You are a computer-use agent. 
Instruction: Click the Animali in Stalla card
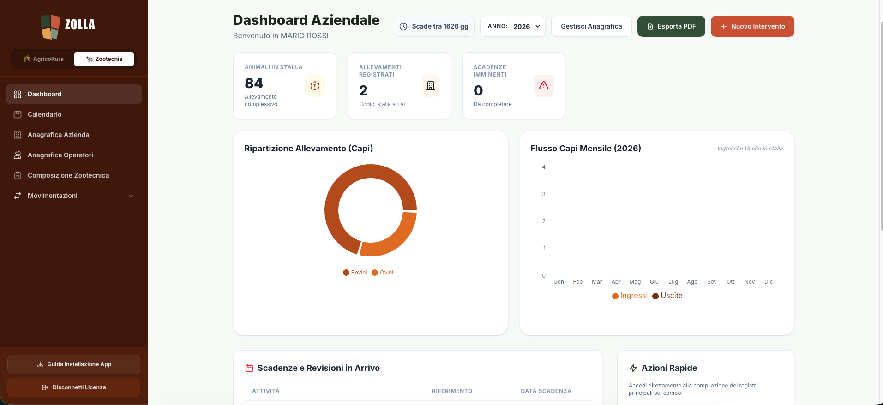pyautogui.click(x=285, y=86)
